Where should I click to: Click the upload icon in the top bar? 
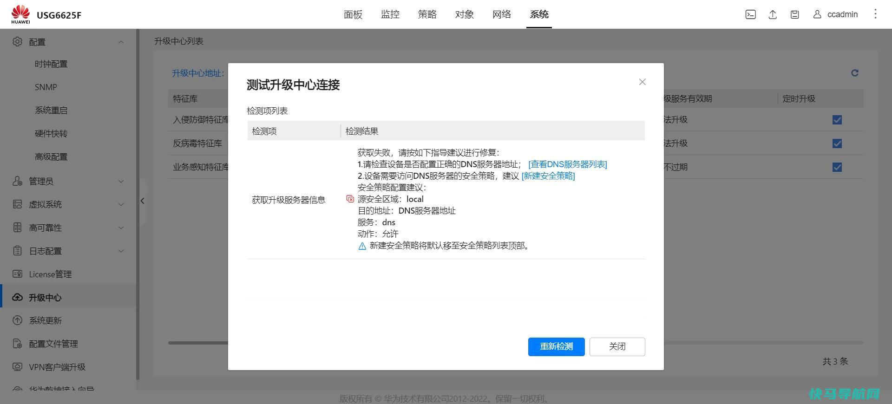(x=773, y=14)
